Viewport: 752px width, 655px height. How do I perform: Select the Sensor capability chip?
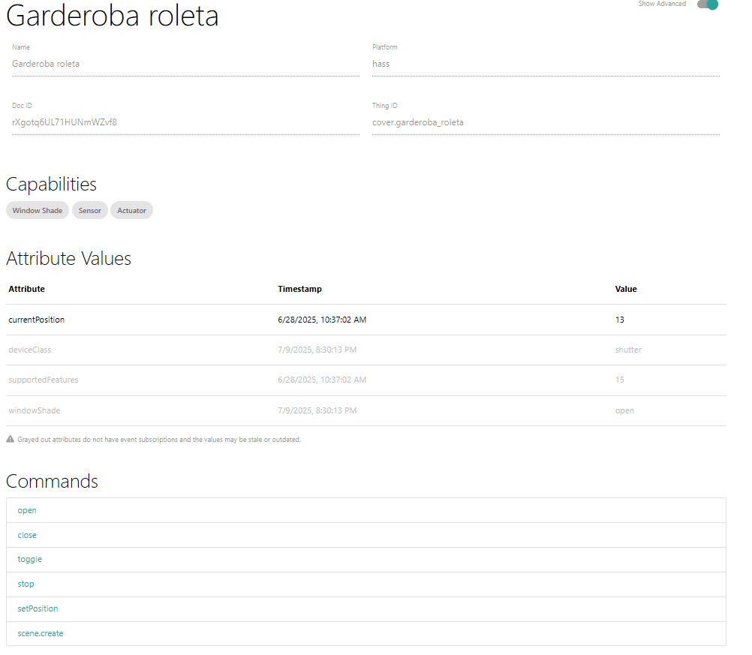coord(90,211)
